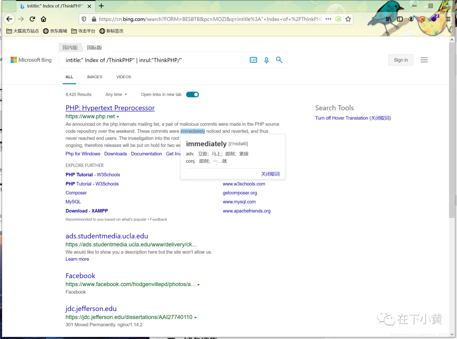
Task: Switch to the 国际版 tab
Action: pos(94,47)
